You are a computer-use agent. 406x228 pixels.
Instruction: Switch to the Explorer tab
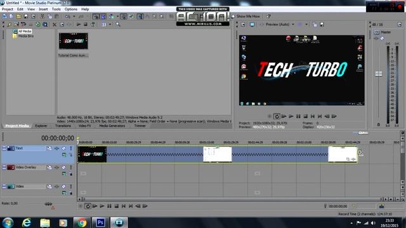click(41, 126)
